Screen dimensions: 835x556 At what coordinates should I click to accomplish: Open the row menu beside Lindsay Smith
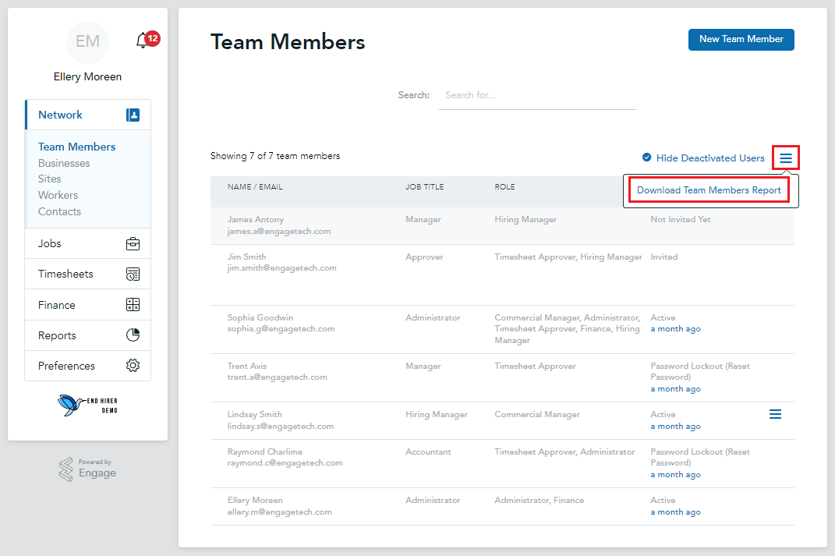pos(775,414)
